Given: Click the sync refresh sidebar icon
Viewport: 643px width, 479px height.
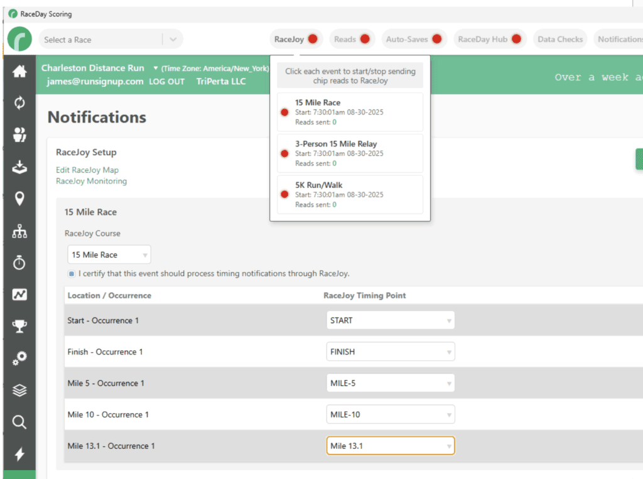Looking at the screenshot, I should tap(19, 102).
